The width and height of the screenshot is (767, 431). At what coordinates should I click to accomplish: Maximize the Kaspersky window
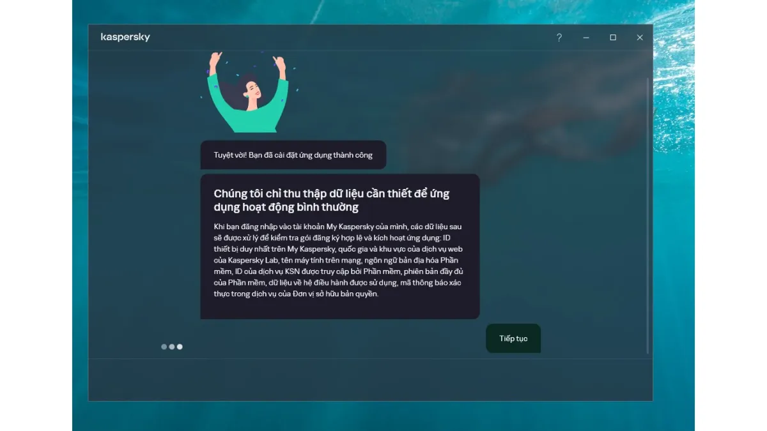613,38
